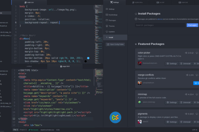Viewport: 199px width, 132px height.
Task: Click the page.html code minimap
Action: 99,82
